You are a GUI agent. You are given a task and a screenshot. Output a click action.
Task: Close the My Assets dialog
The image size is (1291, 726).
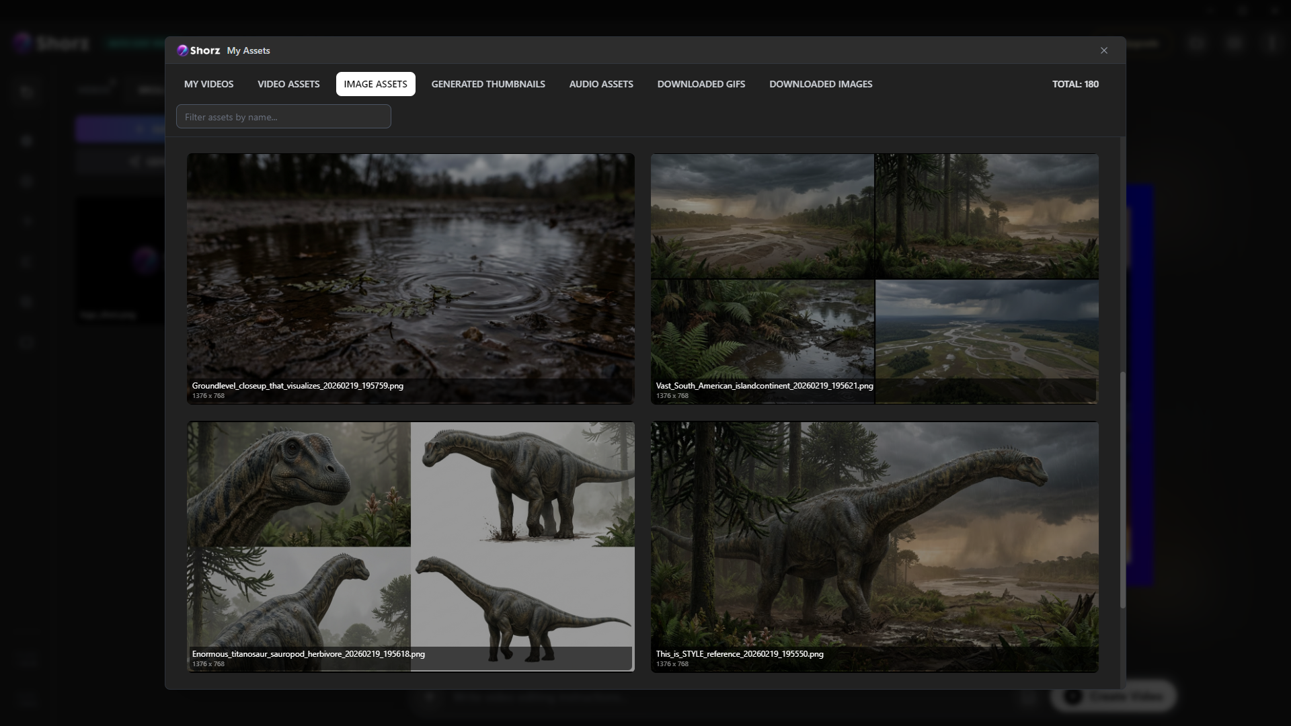1103,50
